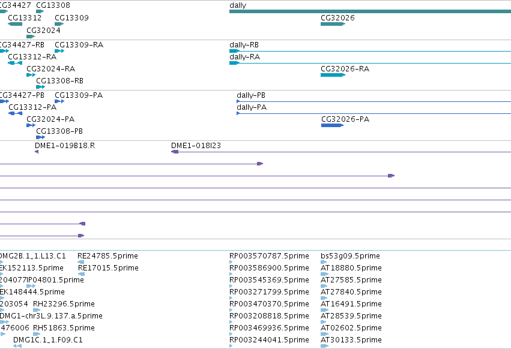Select the bs53g09.5prime EST glyph
This screenshot has height=349, width=511.
coord(324,261)
